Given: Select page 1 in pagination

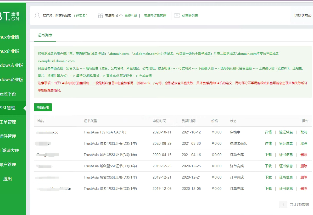Looking at the screenshot, I should click(x=283, y=205).
